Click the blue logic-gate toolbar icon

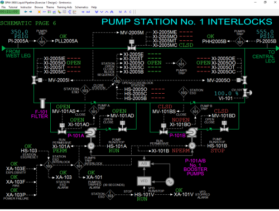(70, 12)
